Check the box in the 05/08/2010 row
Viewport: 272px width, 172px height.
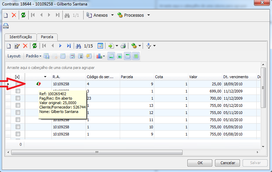(18, 134)
